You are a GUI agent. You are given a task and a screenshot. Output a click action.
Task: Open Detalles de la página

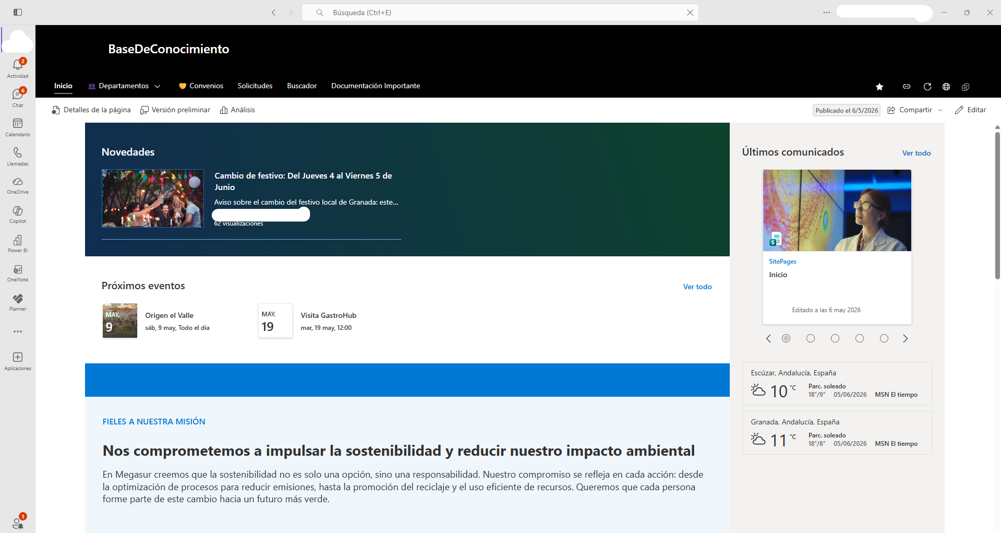(x=91, y=110)
